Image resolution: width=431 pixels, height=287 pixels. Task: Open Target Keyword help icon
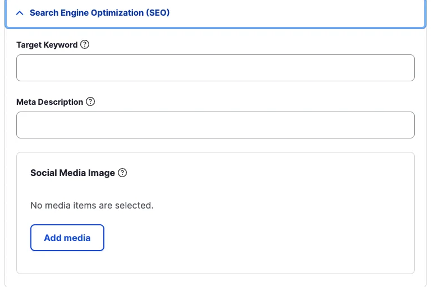pyautogui.click(x=85, y=44)
